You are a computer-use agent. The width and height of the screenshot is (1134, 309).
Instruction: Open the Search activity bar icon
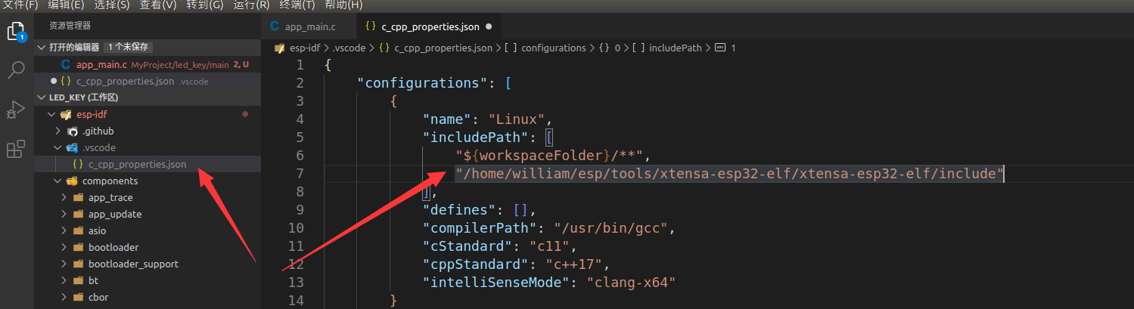[x=16, y=71]
